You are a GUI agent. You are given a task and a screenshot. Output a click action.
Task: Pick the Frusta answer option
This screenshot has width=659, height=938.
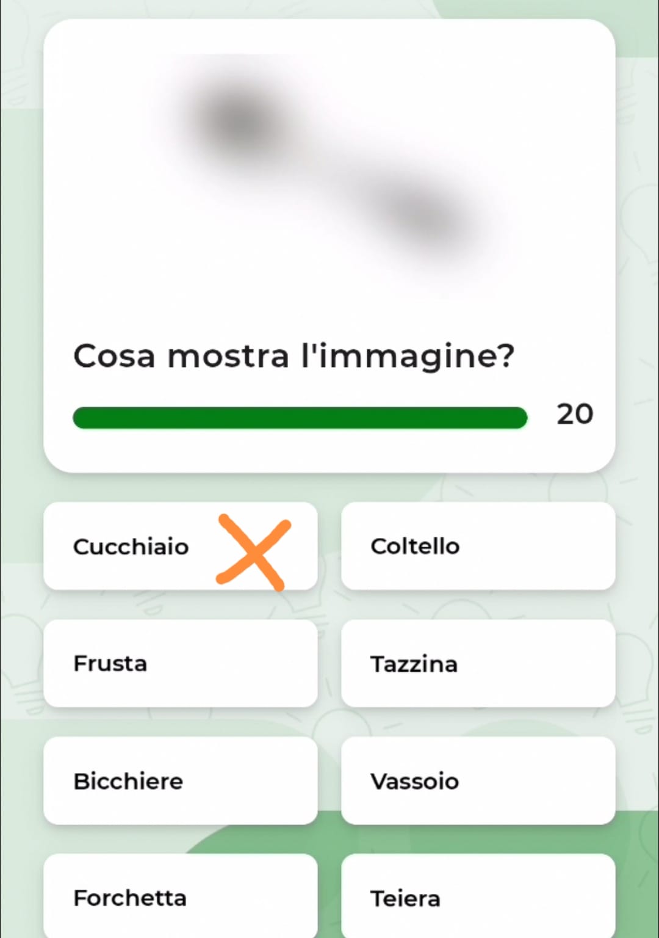181,663
